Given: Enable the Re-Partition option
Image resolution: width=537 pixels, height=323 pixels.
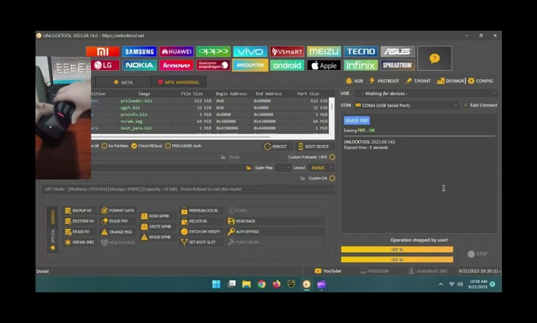Looking at the screenshot, I should pos(105,146).
